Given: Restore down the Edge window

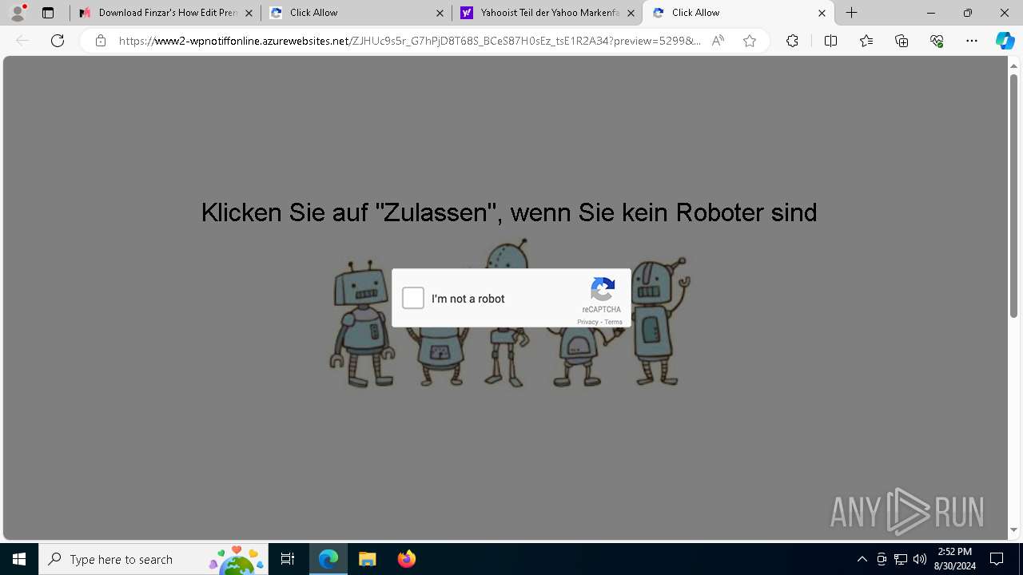Looking at the screenshot, I should [967, 13].
